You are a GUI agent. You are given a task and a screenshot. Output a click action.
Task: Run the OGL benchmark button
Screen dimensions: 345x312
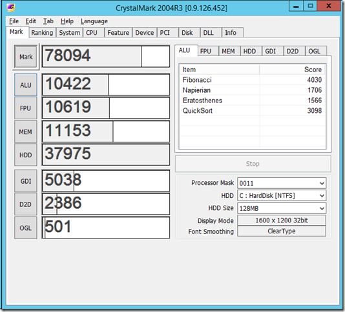(26, 228)
